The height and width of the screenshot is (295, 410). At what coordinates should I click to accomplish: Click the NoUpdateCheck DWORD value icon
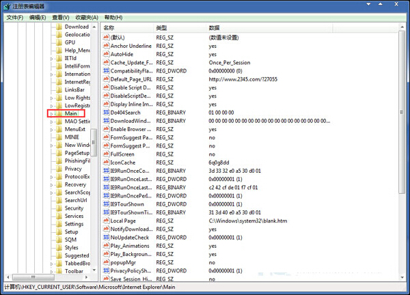point(106,237)
